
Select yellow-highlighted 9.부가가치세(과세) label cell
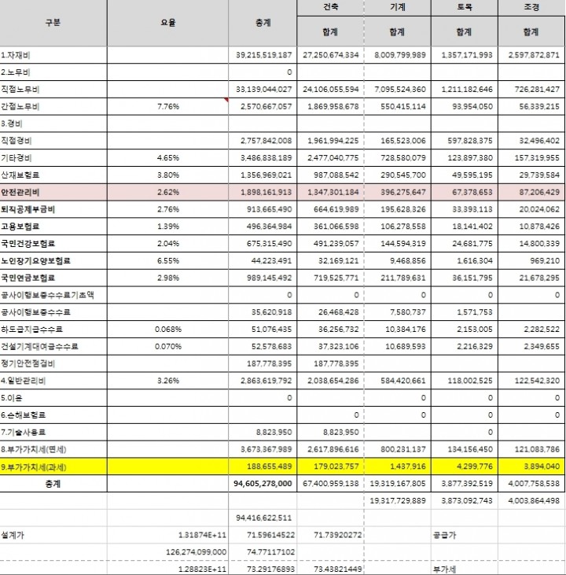(53, 466)
